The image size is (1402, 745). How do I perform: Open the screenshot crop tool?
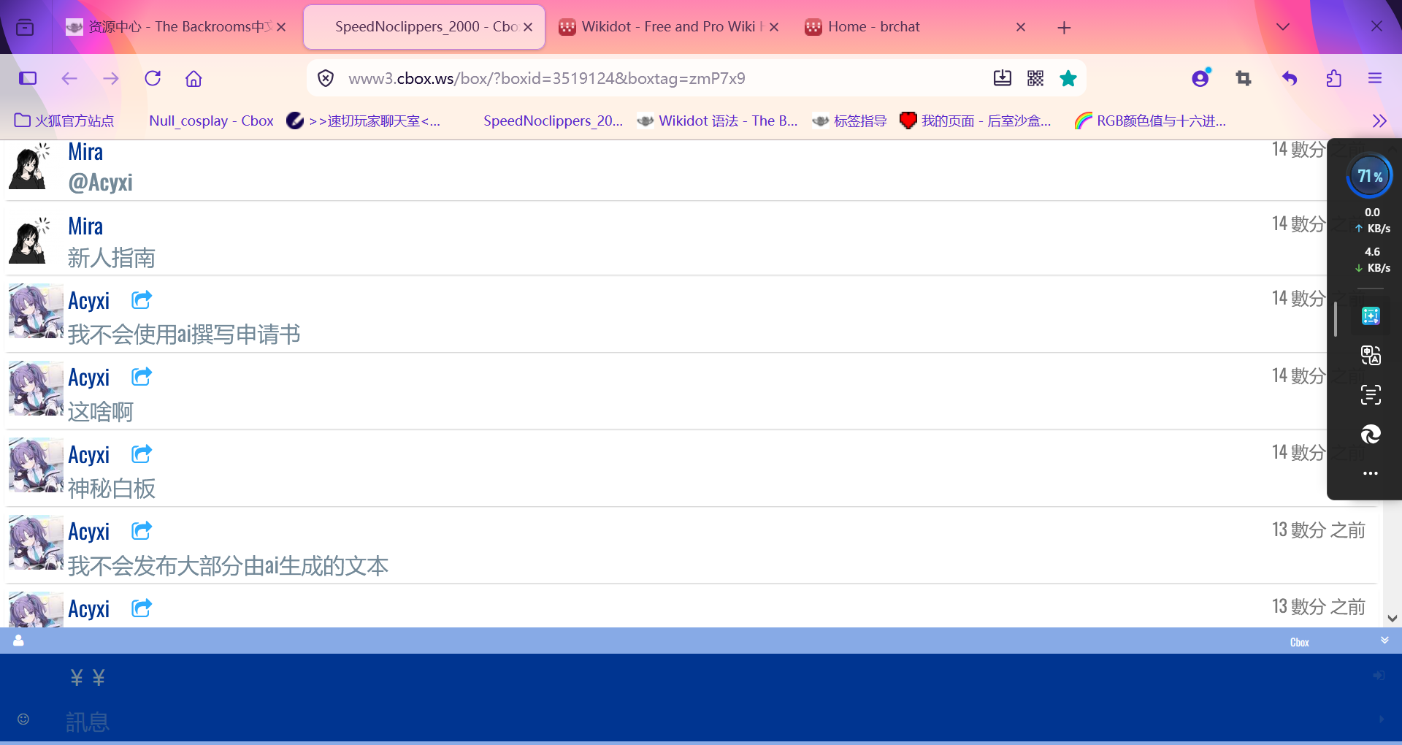click(x=1244, y=78)
